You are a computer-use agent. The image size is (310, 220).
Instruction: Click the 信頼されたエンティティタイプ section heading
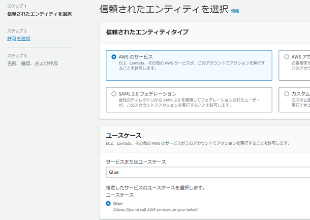[x=147, y=32]
